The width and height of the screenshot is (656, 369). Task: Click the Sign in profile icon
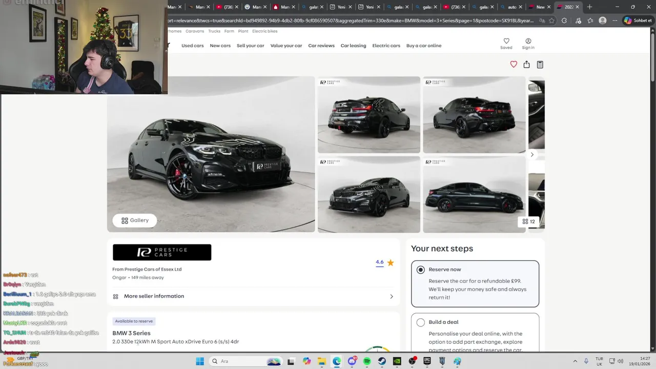pyautogui.click(x=528, y=44)
